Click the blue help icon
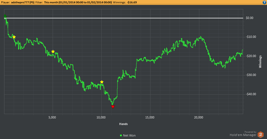The image size is (267, 139). (265, 2)
